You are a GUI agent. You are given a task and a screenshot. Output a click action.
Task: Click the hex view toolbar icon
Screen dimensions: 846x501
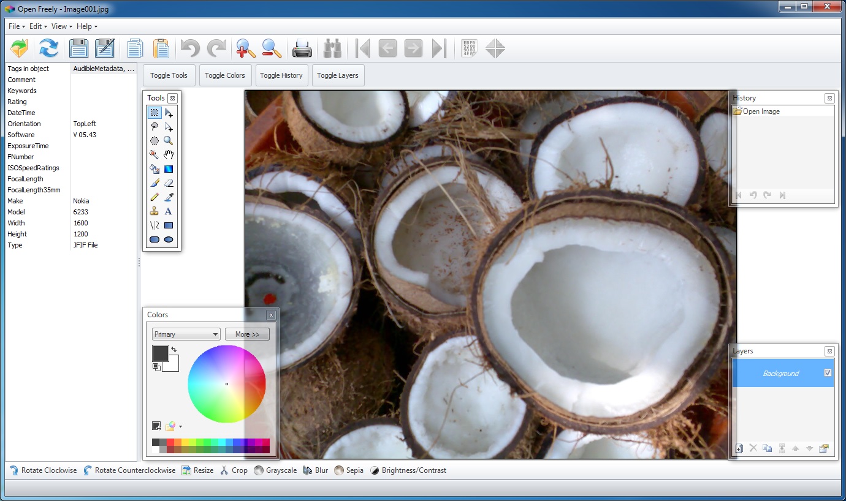pyautogui.click(x=470, y=48)
